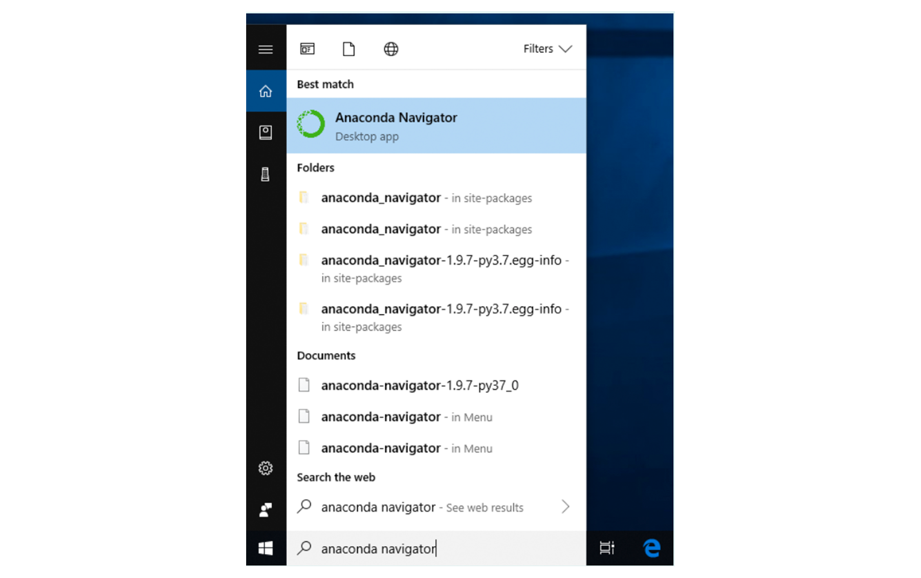The height and width of the screenshot is (578, 921).
Task: Open the Notebook icon in sidebar
Action: [265, 132]
